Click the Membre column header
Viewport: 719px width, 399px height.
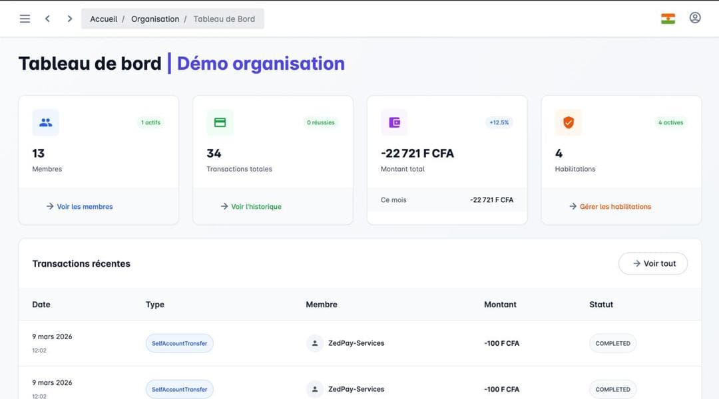tap(322, 304)
